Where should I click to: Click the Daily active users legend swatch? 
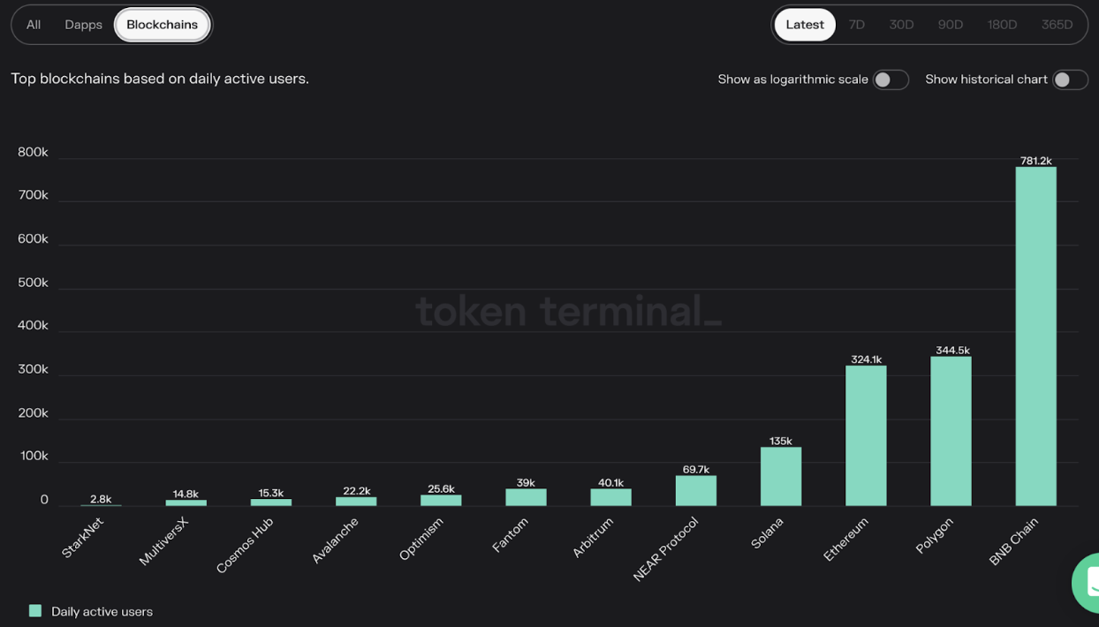(35, 611)
